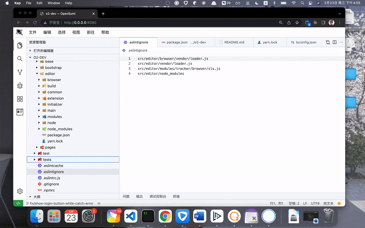Switch to the 终端 panel tab
This screenshot has height=228, width=365.
tap(176, 196)
